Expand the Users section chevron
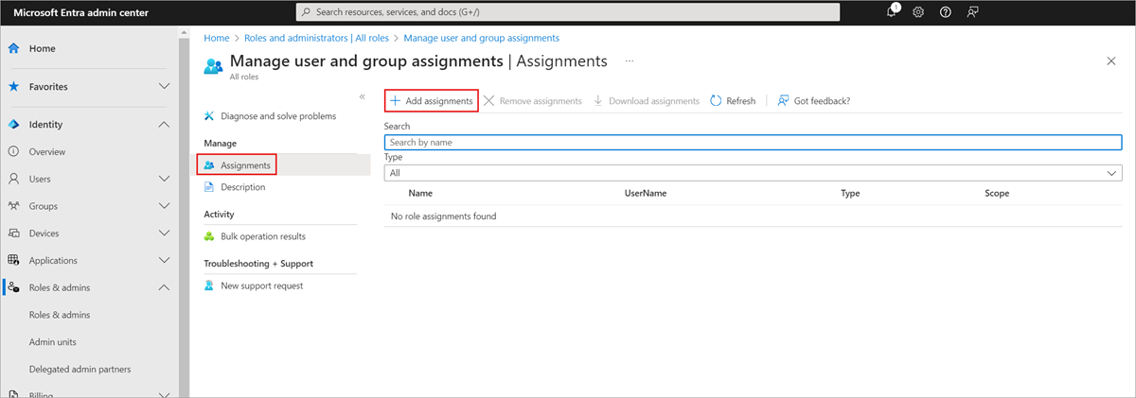 tap(164, 179)
